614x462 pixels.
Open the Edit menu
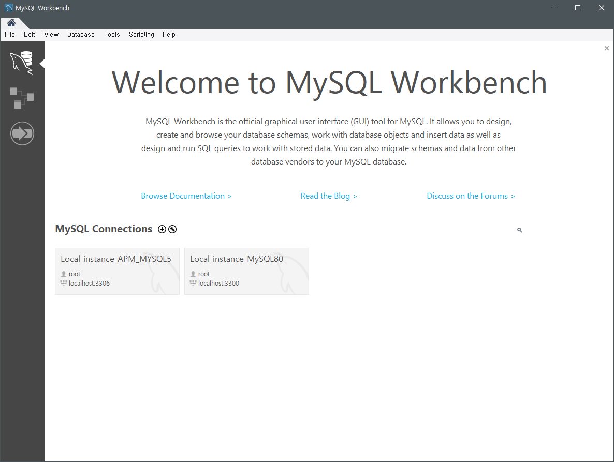tap(30, 35)
